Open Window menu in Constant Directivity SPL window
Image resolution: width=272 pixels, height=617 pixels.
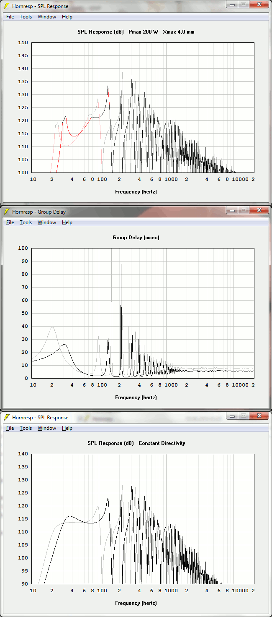click(46, 428)
